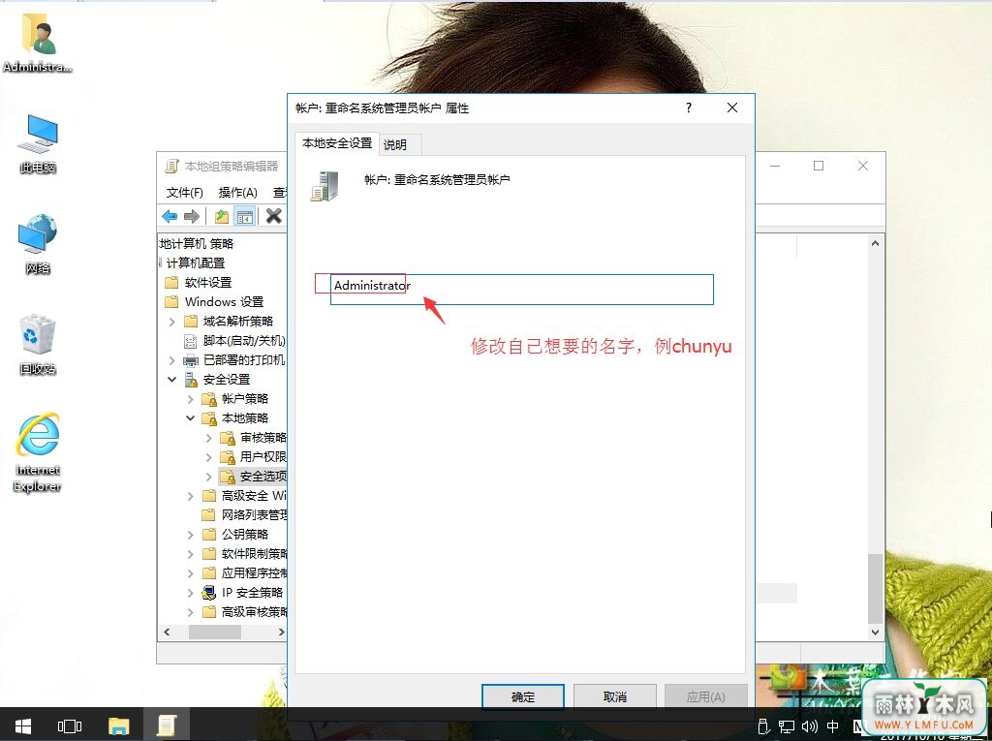Expand the 高级审核策略 node
This screenshot has height=741, width=992.
[191, 612]
